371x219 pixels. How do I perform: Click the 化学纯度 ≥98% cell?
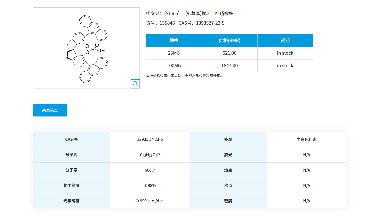[x=150, y=185]
